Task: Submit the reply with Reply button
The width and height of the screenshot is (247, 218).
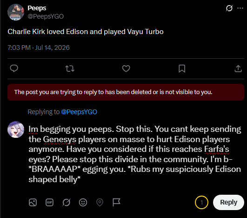Action: click(x=228, y=202)
